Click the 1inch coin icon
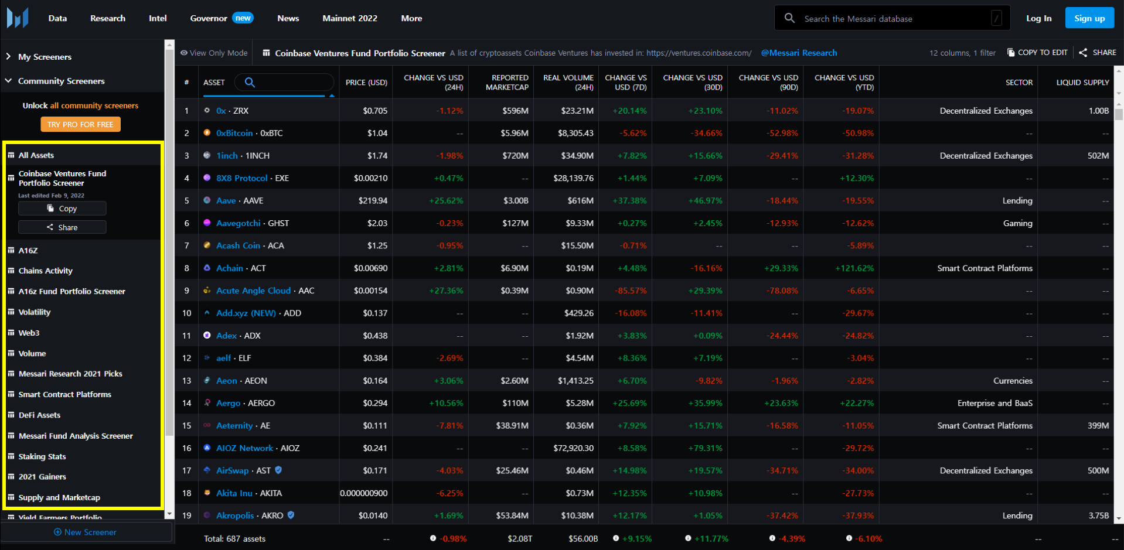The height and width of the screenshot is (550, 1124). [x=207, y=155]
